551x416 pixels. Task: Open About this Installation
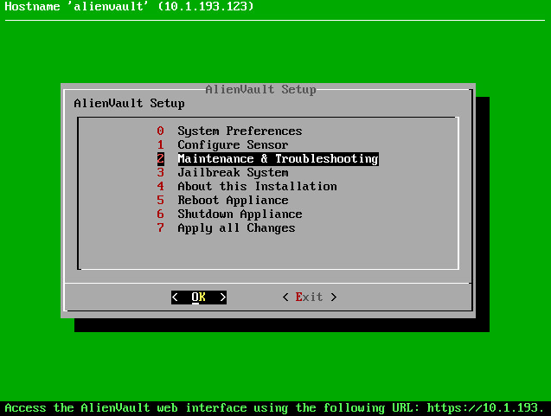[247, 186]
